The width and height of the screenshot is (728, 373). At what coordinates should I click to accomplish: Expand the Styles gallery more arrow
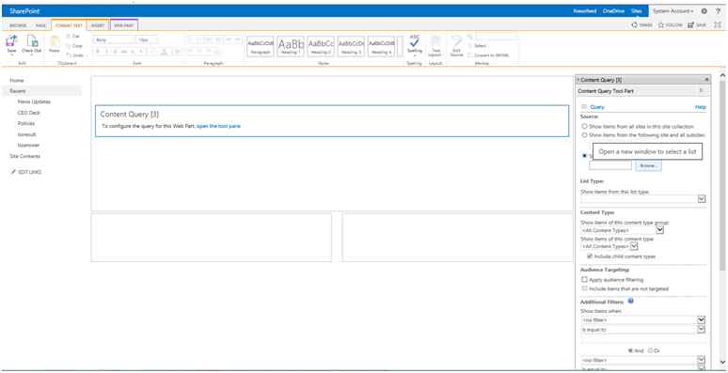(x=400, y=46)
